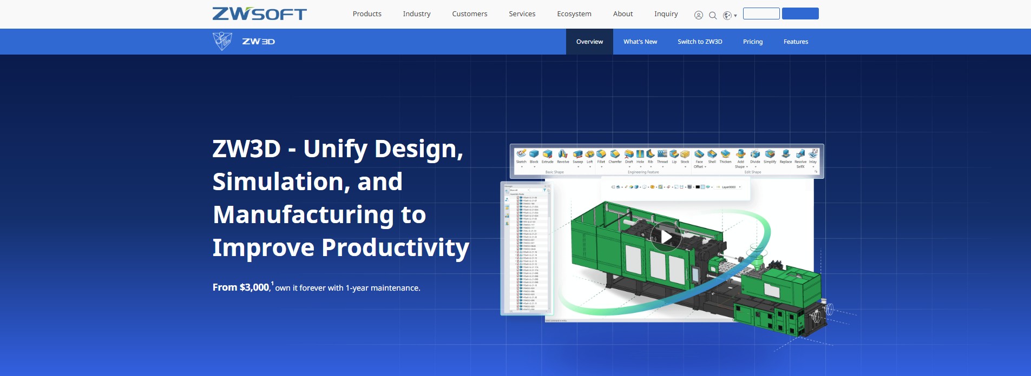Expand the dropdown arrow under Block
Viewport: 1031px width, 376px height.
pos(534,167)
